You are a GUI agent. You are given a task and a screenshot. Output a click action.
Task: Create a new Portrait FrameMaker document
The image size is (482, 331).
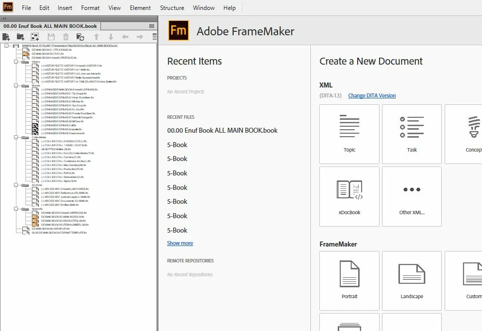tap(349, 281)
